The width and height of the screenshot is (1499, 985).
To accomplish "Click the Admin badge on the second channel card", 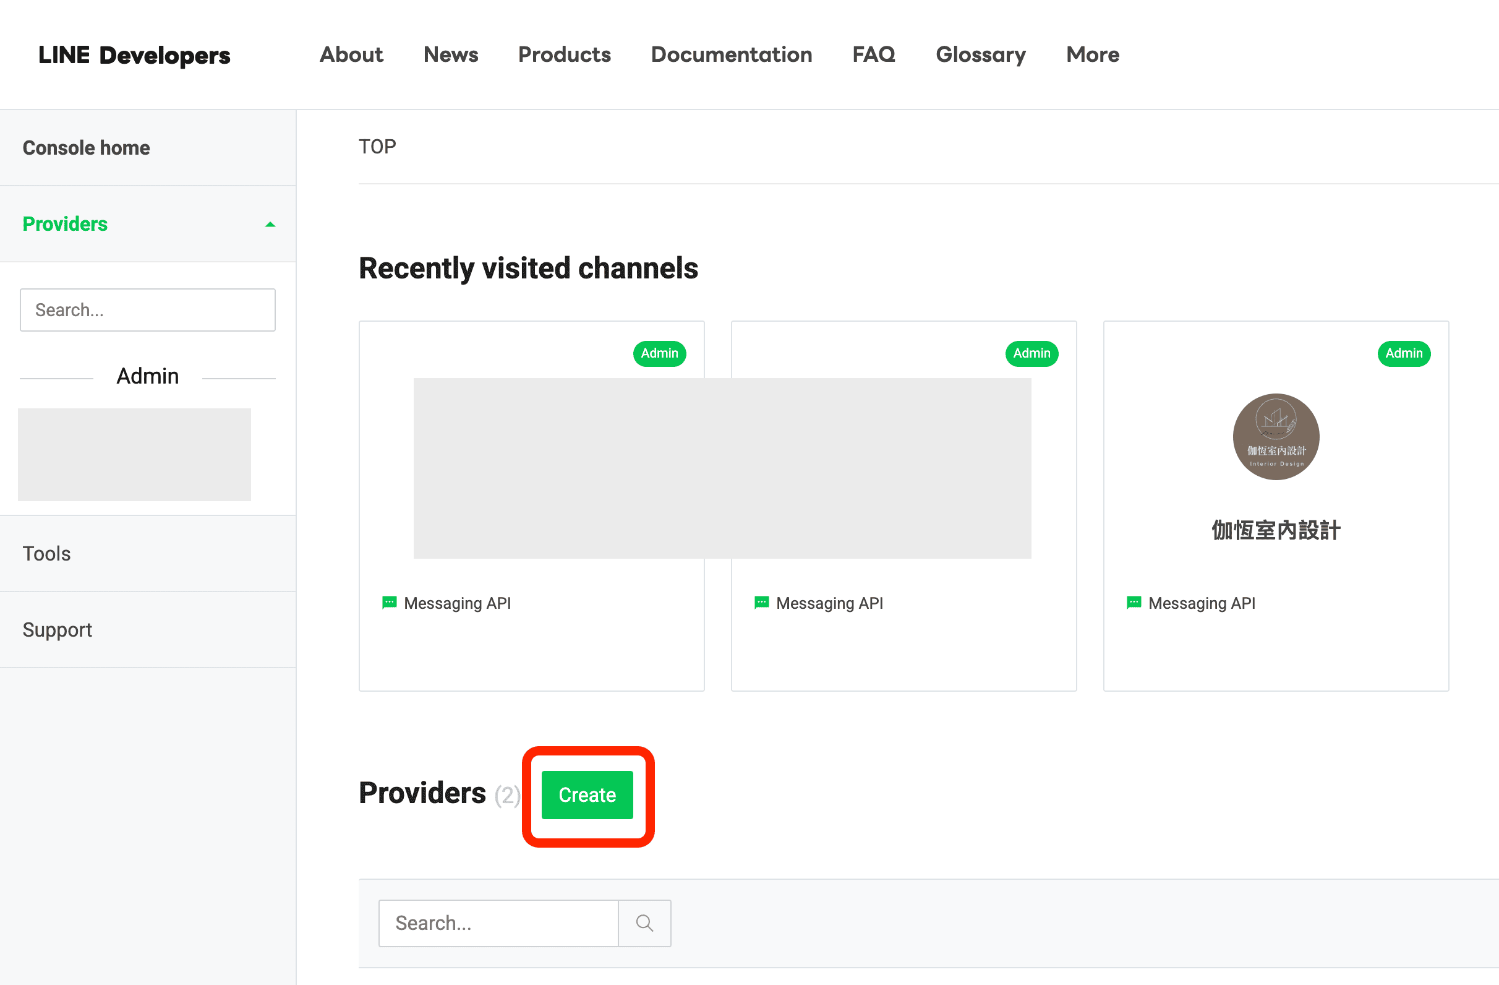I will click(1031, 353).
